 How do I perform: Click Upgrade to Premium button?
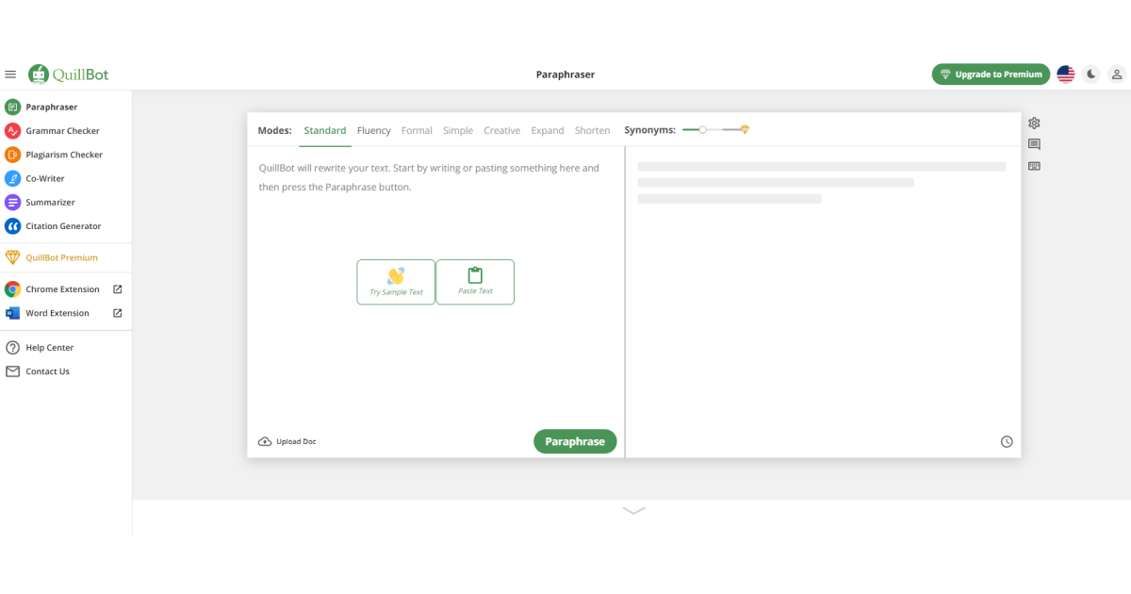pyautogui.click(x=991, y=74)
